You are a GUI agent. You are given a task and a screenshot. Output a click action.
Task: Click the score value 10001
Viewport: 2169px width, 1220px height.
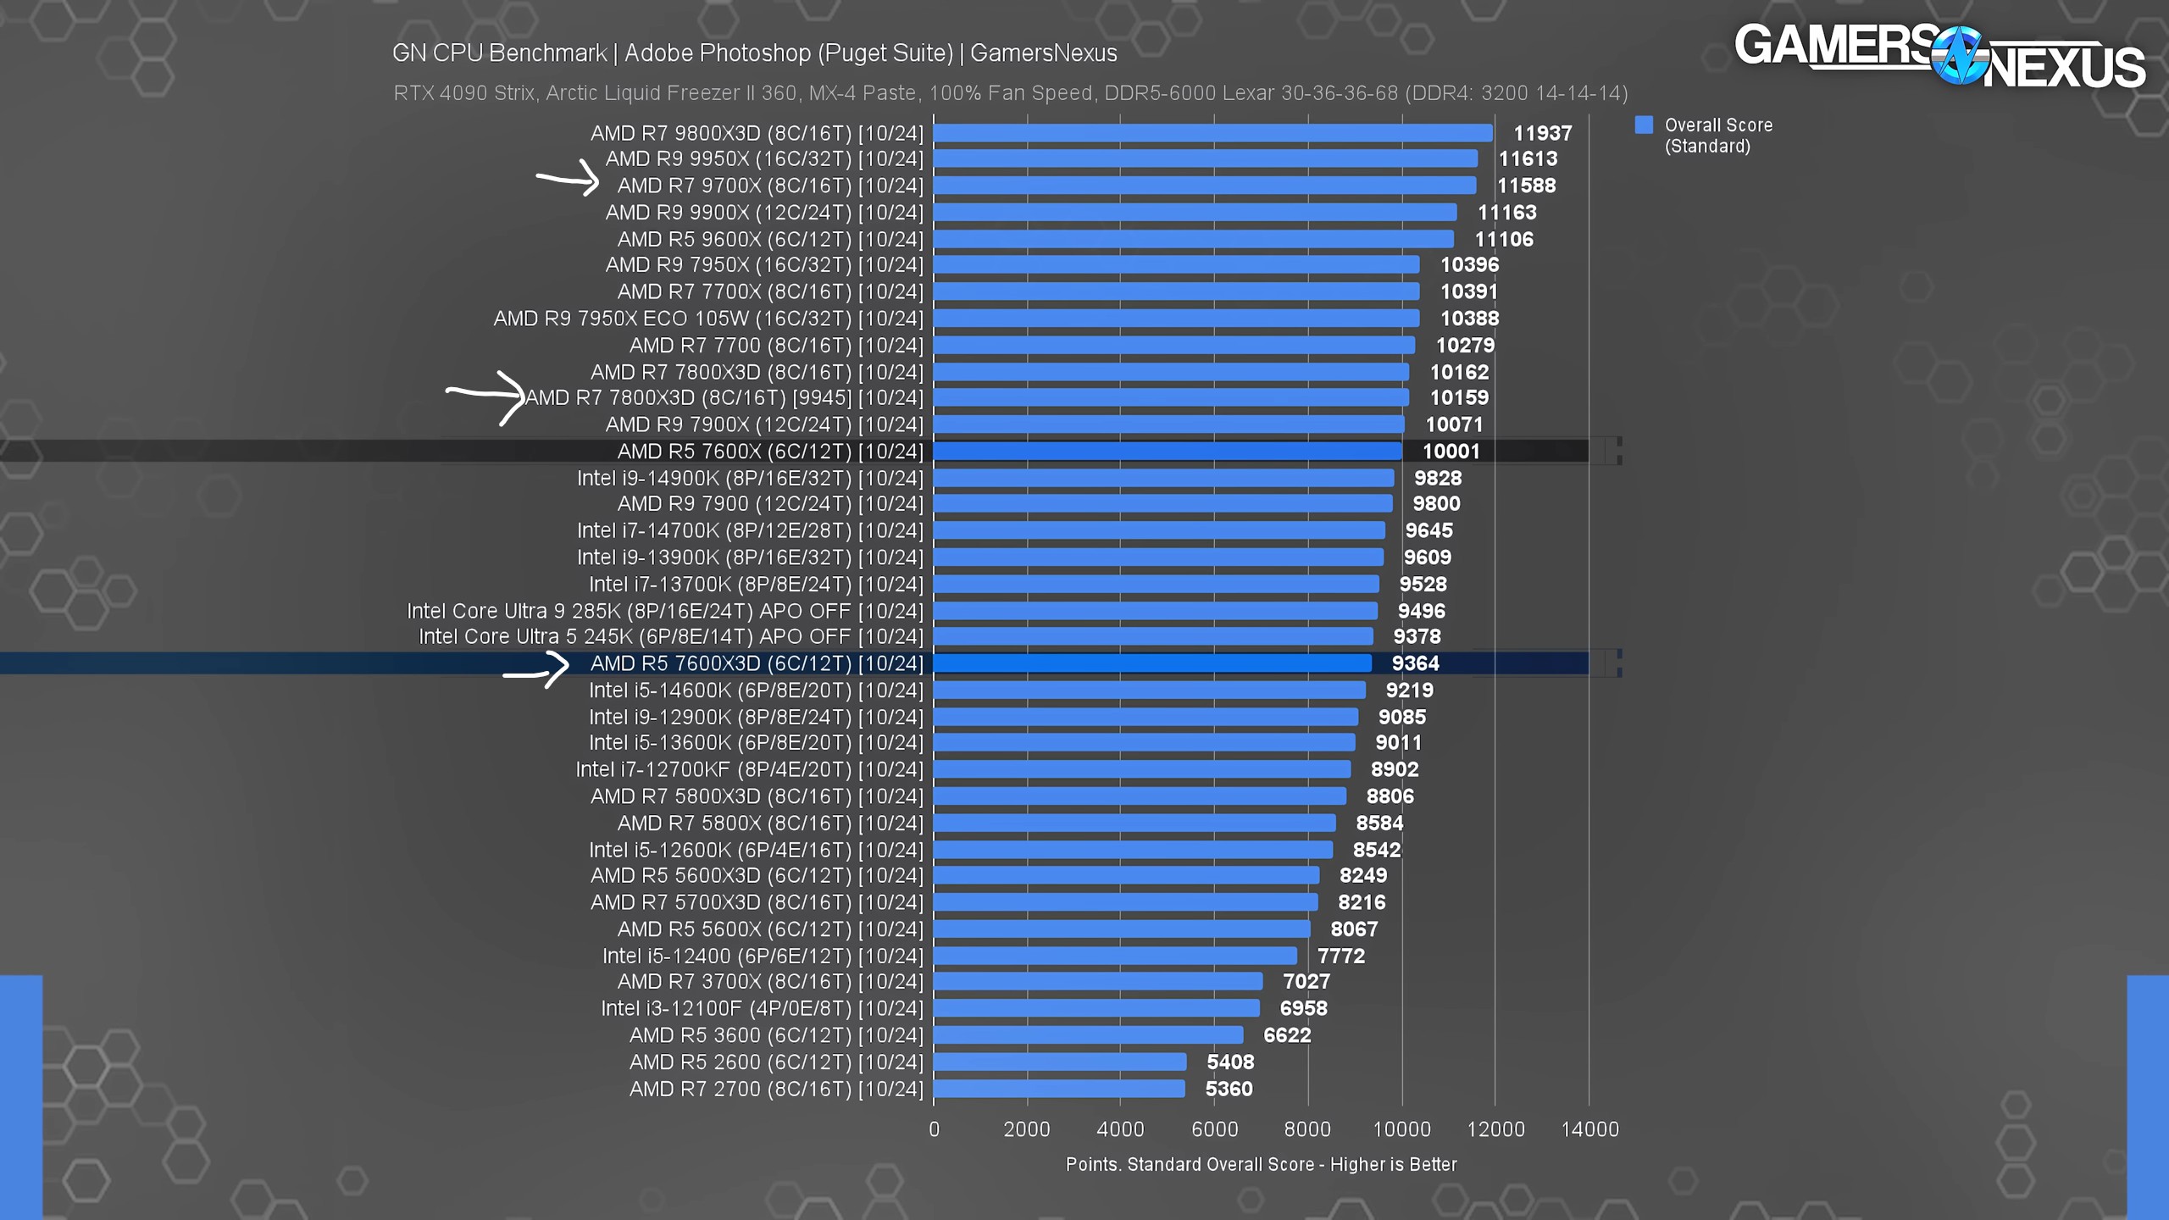(1451, 452)
